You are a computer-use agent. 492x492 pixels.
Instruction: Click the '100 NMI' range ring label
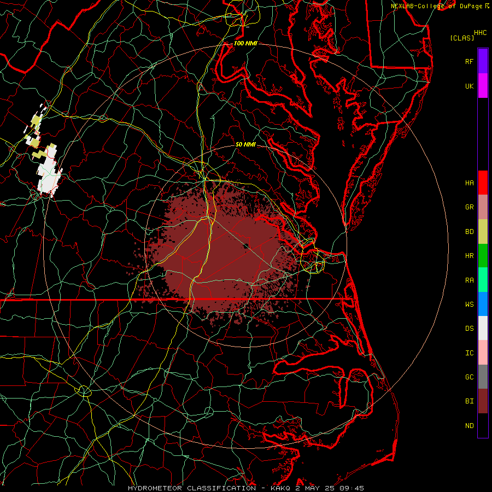point(245,43)
